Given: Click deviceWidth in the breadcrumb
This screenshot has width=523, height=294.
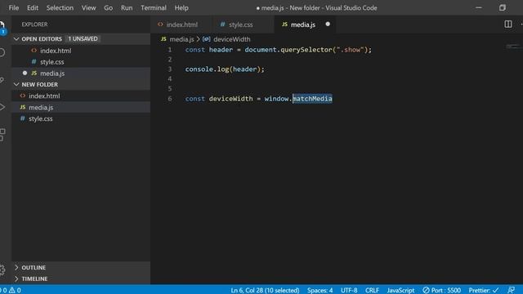Looking at the screenshot, I should [x=231, y=39].
